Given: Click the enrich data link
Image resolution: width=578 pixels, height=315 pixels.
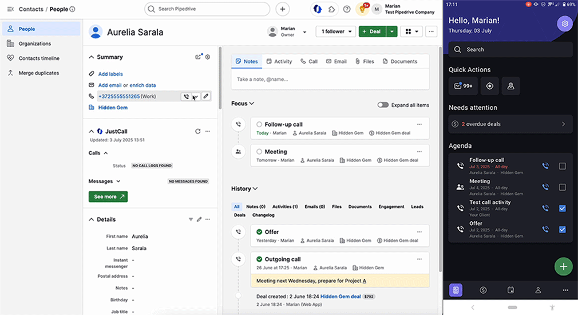Looking at the screenshot, I should click(x=142, y=85).
